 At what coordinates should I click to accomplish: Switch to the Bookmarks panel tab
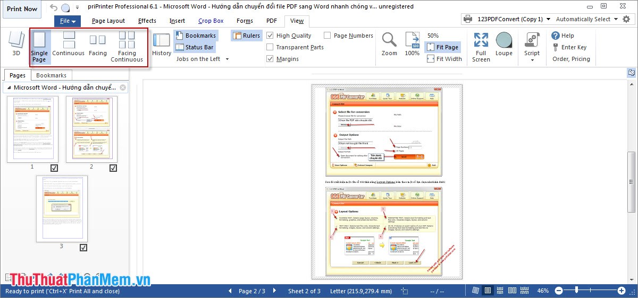tap(51, 76)
